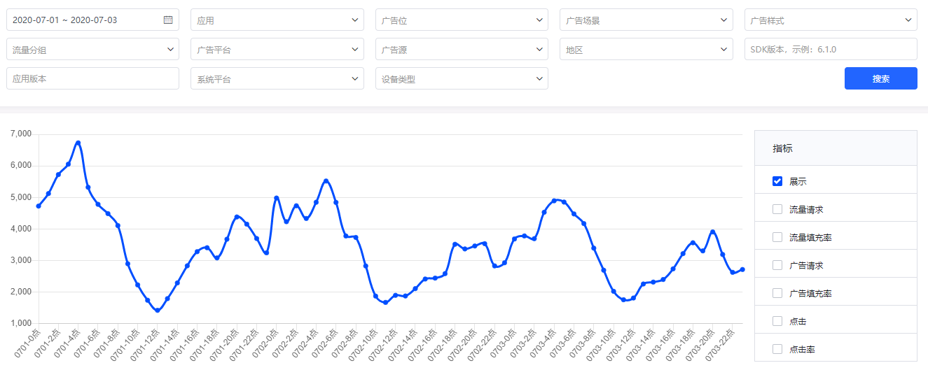
Task: Click the chart peak point at 0701-4点
Action: [x=78, y=143]
